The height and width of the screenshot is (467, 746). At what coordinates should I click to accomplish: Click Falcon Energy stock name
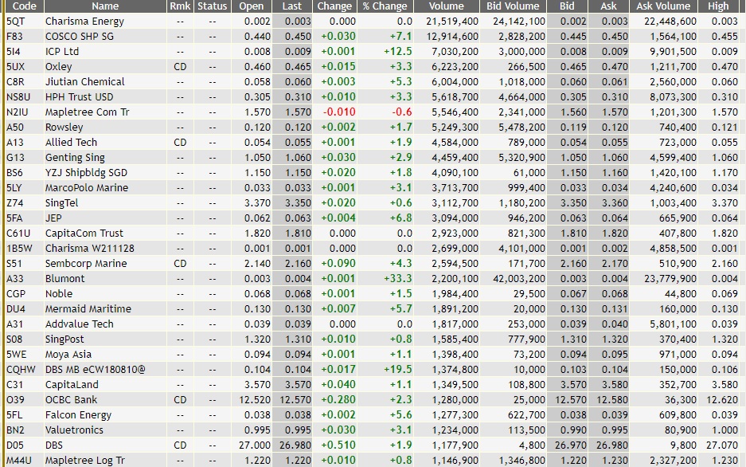pos(79,415)
